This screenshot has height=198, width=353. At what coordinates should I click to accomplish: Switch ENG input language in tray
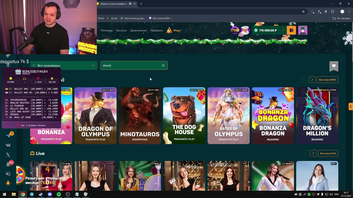pos(336,194)
